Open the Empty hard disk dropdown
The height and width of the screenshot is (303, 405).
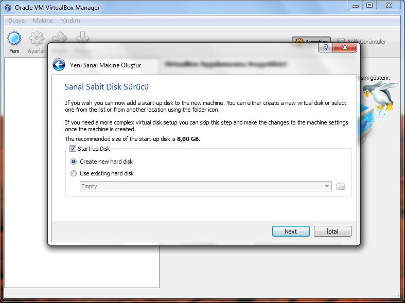[206, 186]
